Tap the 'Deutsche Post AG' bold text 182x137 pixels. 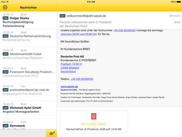[72, 57]
